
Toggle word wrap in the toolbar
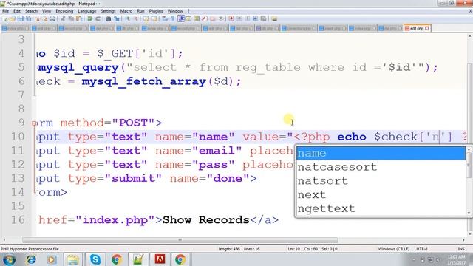(164, 18)
